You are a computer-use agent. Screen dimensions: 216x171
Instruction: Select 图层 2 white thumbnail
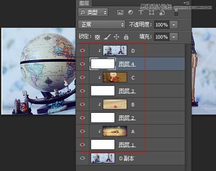[103, 118]
